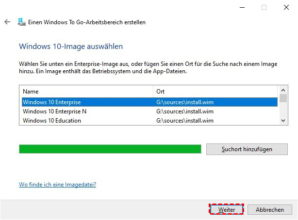The image size is (298, 220).
Task: Select the Windows 10 Enterprise image
Action: click(52, 102)
